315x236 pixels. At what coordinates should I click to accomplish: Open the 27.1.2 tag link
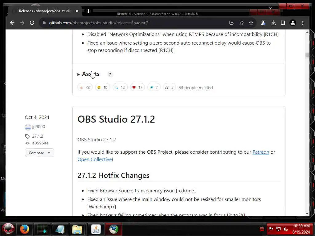(38, 136)
